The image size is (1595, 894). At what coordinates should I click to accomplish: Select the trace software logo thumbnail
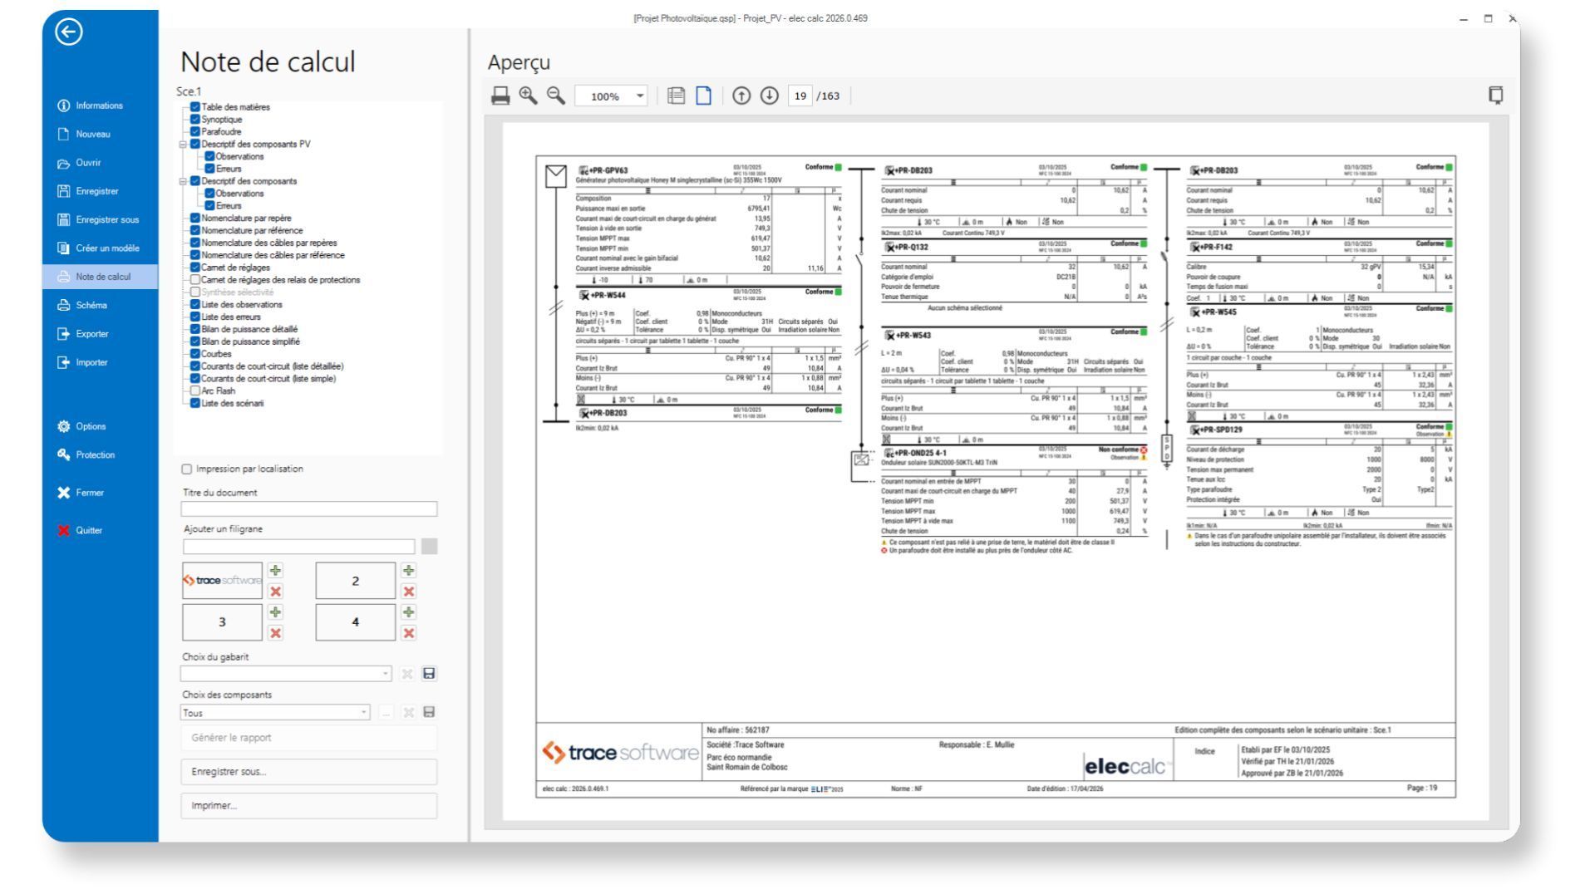coord(223,581)
